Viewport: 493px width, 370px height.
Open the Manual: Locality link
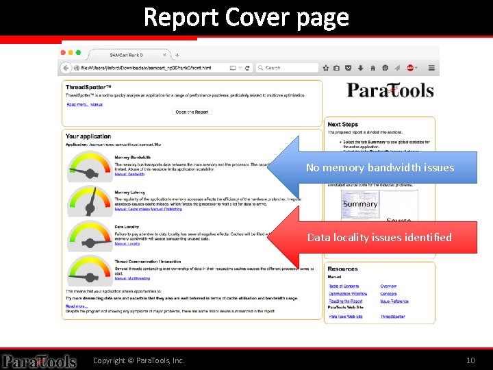click(127, 243)
